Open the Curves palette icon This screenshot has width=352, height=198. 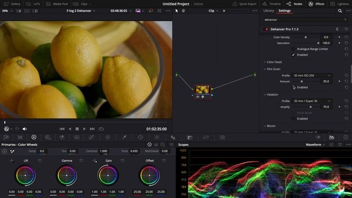(91, 137)
